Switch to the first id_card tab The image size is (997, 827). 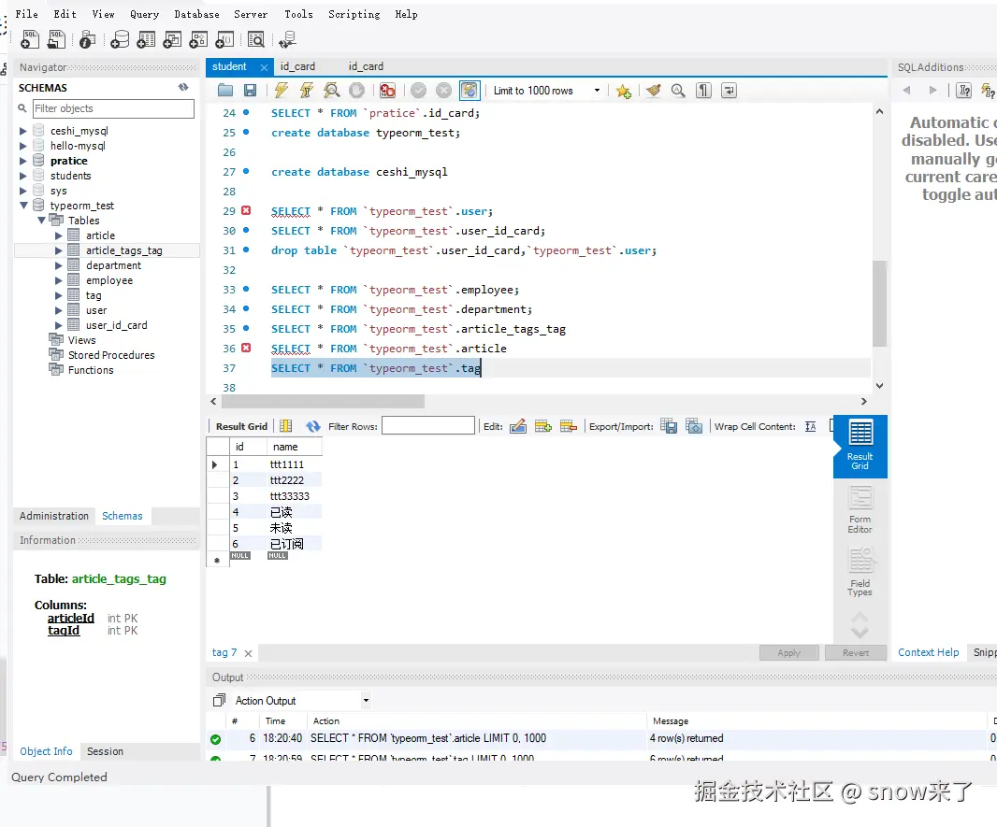pos(297,66)
